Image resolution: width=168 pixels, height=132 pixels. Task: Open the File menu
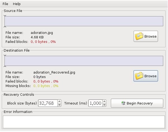pos(5,4)
